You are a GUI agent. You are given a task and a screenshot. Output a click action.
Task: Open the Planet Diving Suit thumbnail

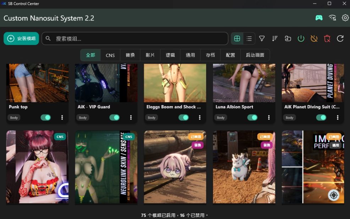[x=313, y=83]
